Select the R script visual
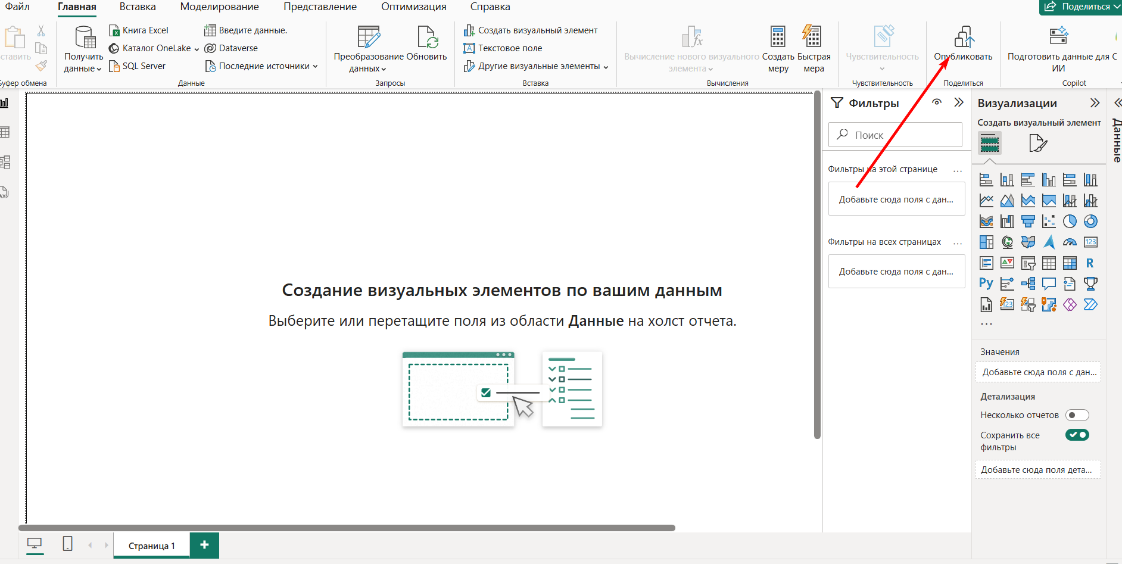 tap(1090, 263)
